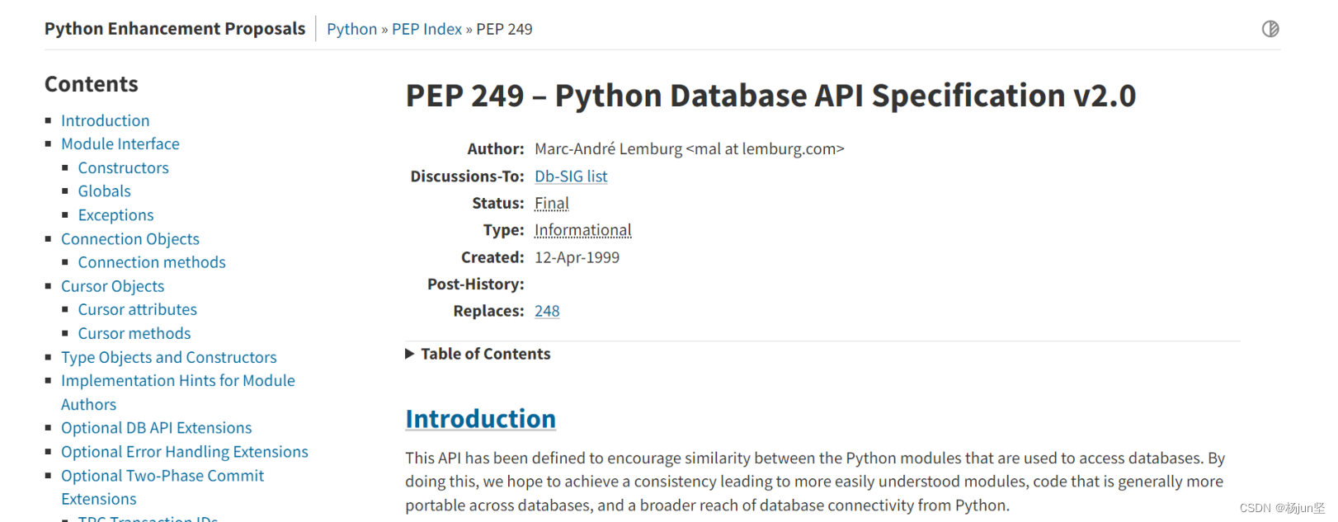Open Cursor attributes in Contents

click(137, 309)
